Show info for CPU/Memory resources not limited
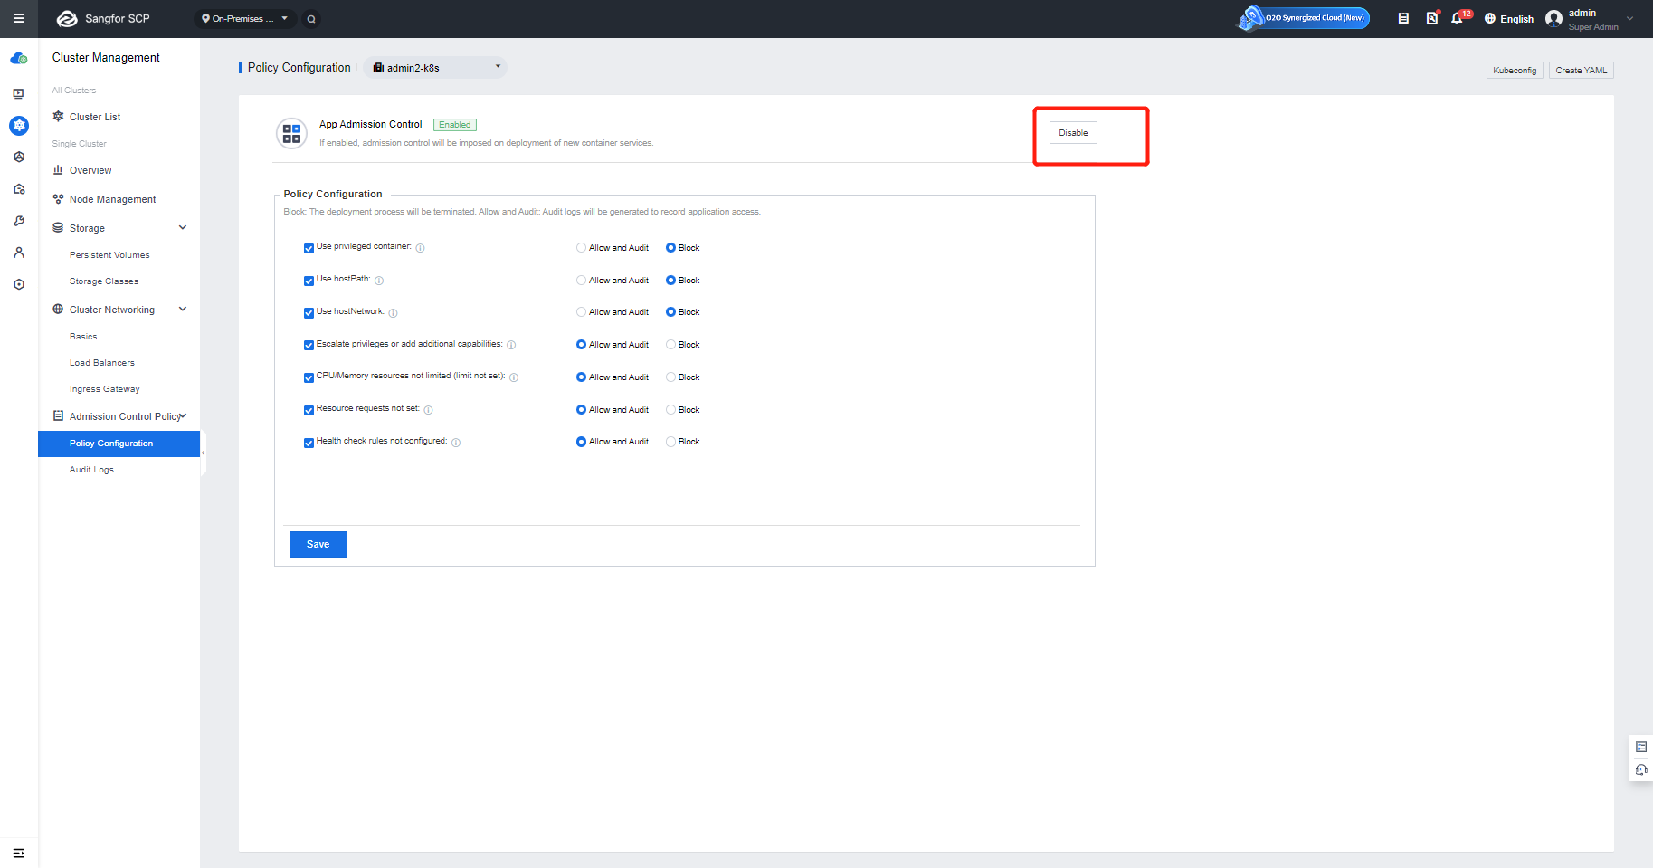This screenshot has height=868, width=1653. [514, 377]
